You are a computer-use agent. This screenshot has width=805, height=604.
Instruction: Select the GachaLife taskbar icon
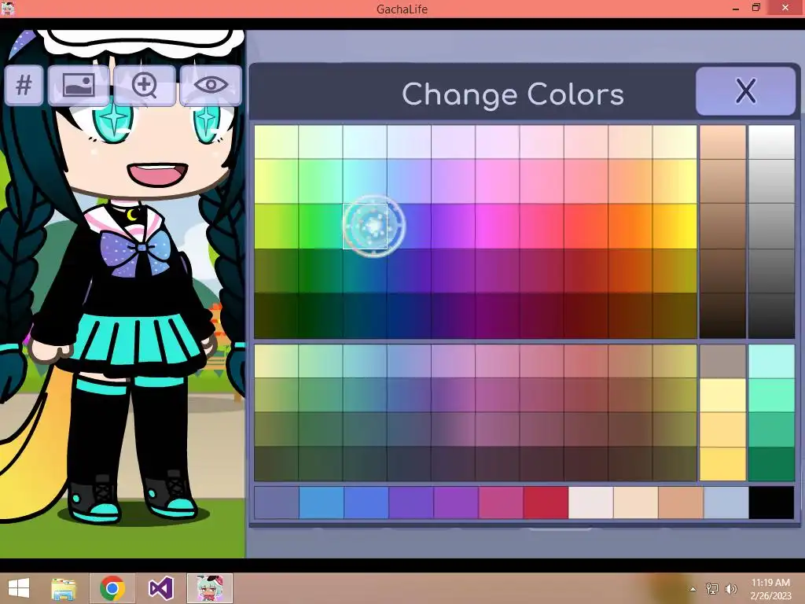tap(209, 588)
